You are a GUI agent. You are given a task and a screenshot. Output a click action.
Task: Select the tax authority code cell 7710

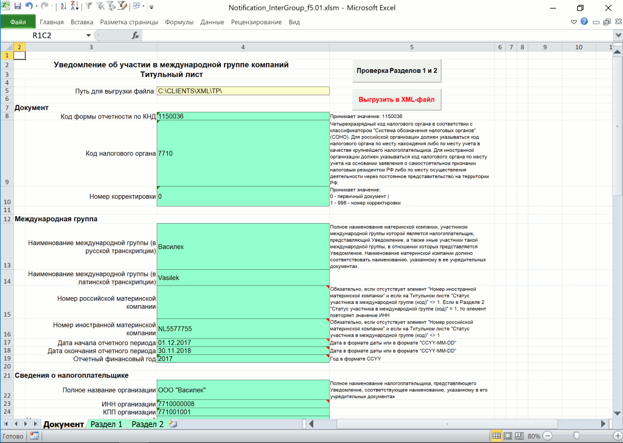(243, 153)
